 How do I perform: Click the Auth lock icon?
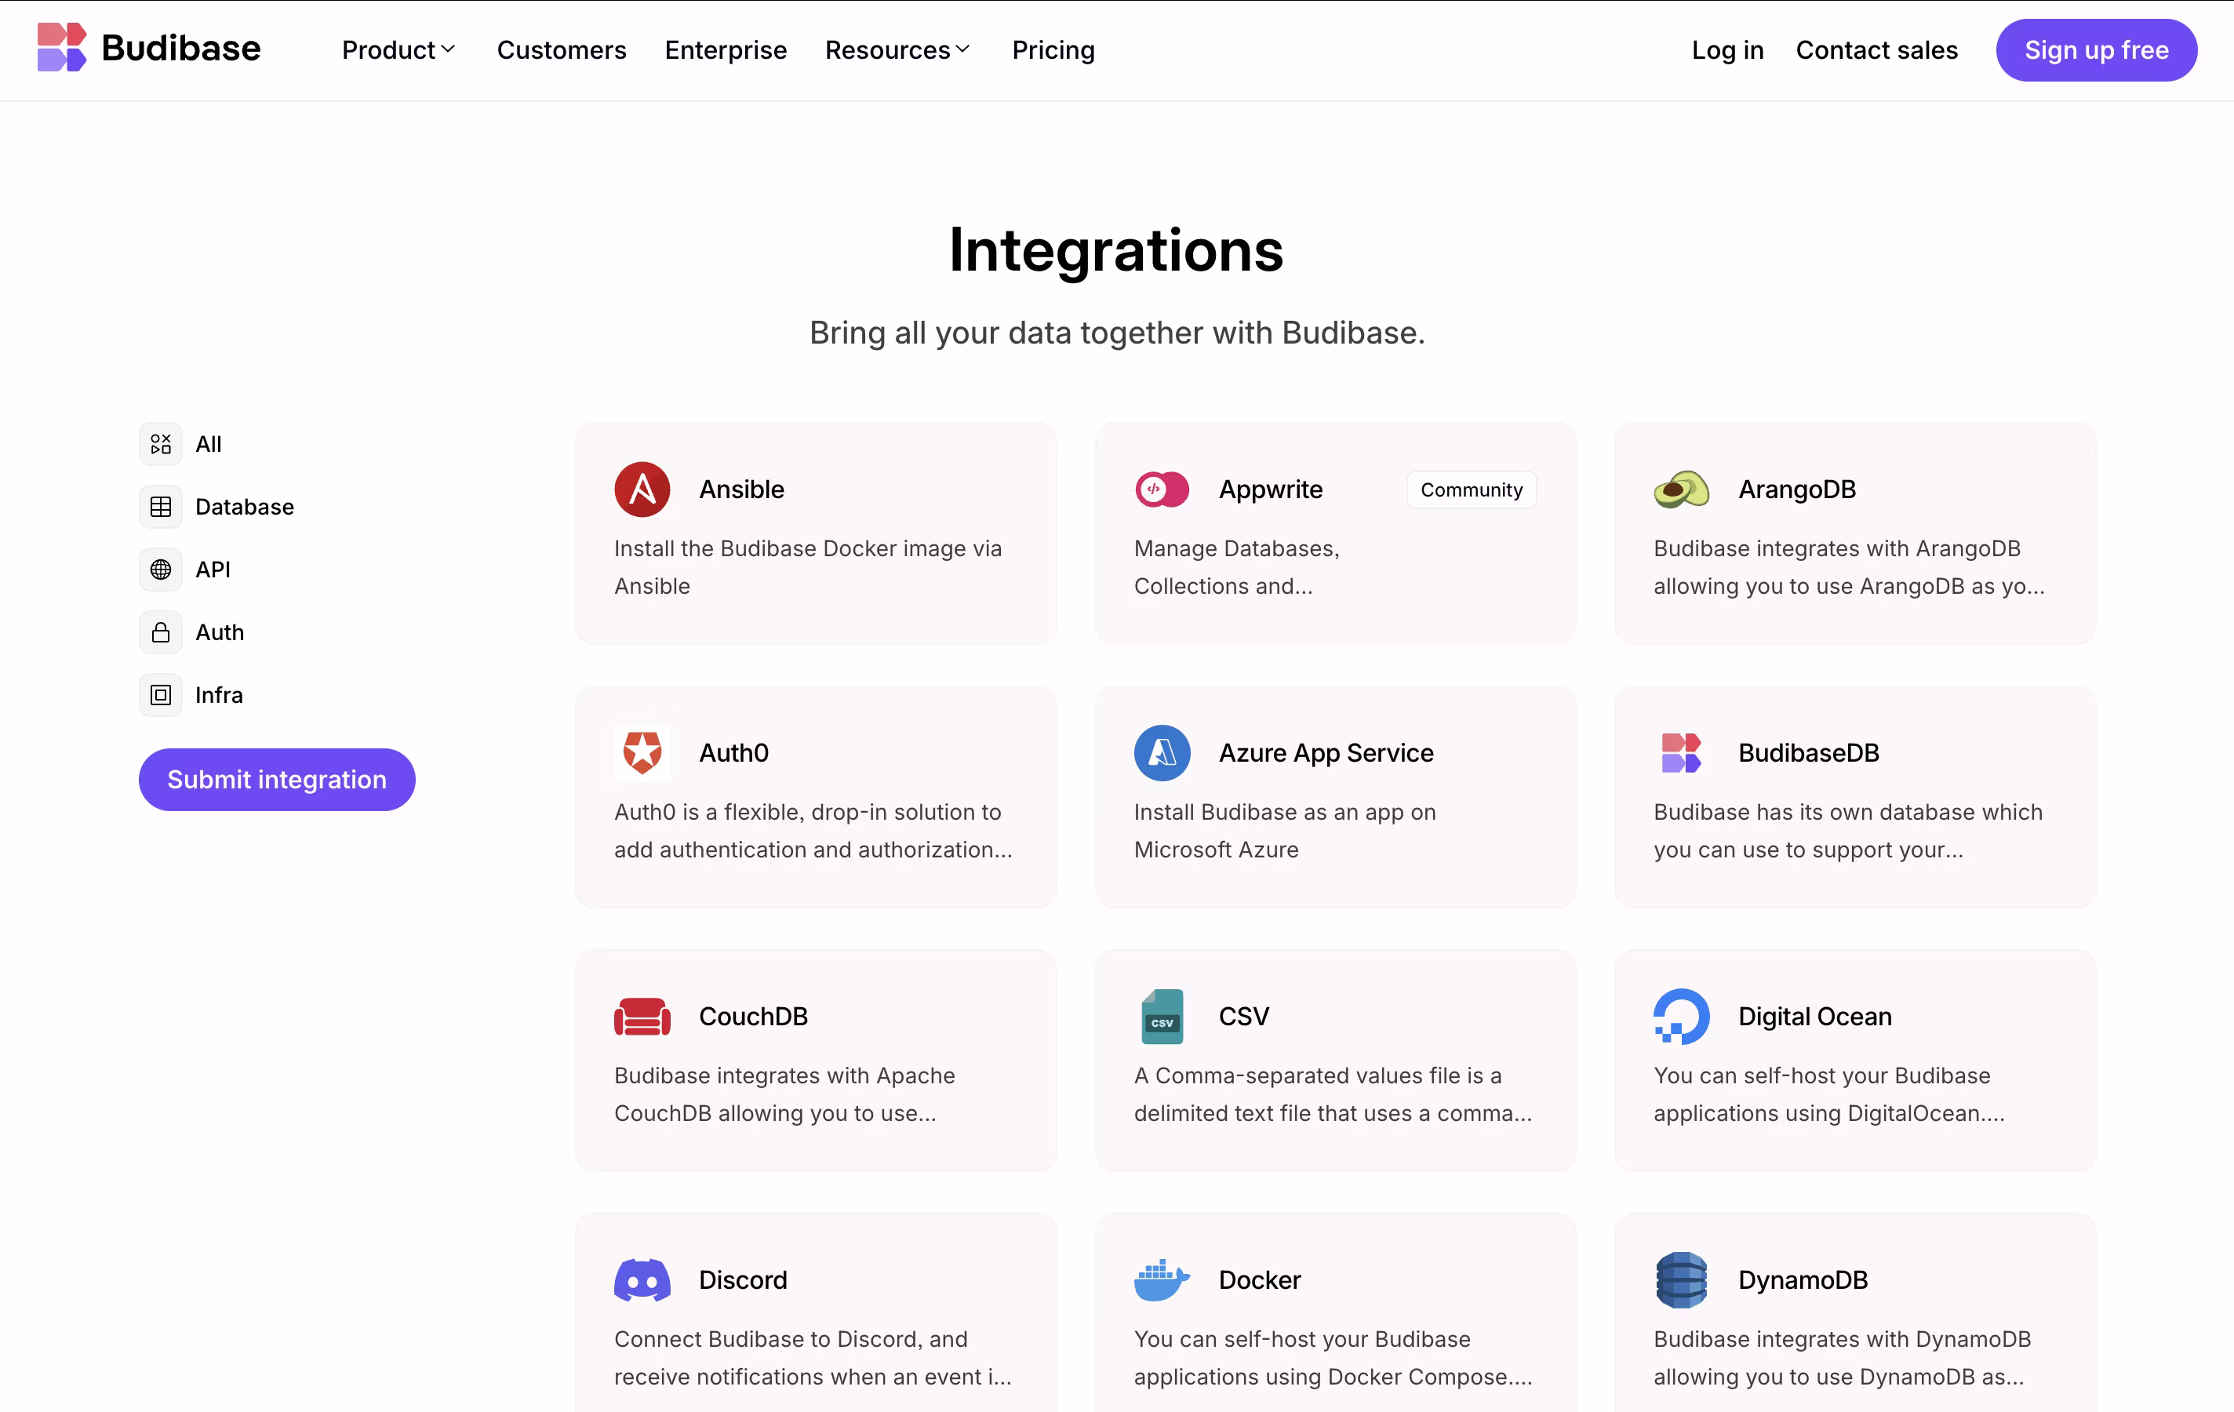[x=161, y=633]
